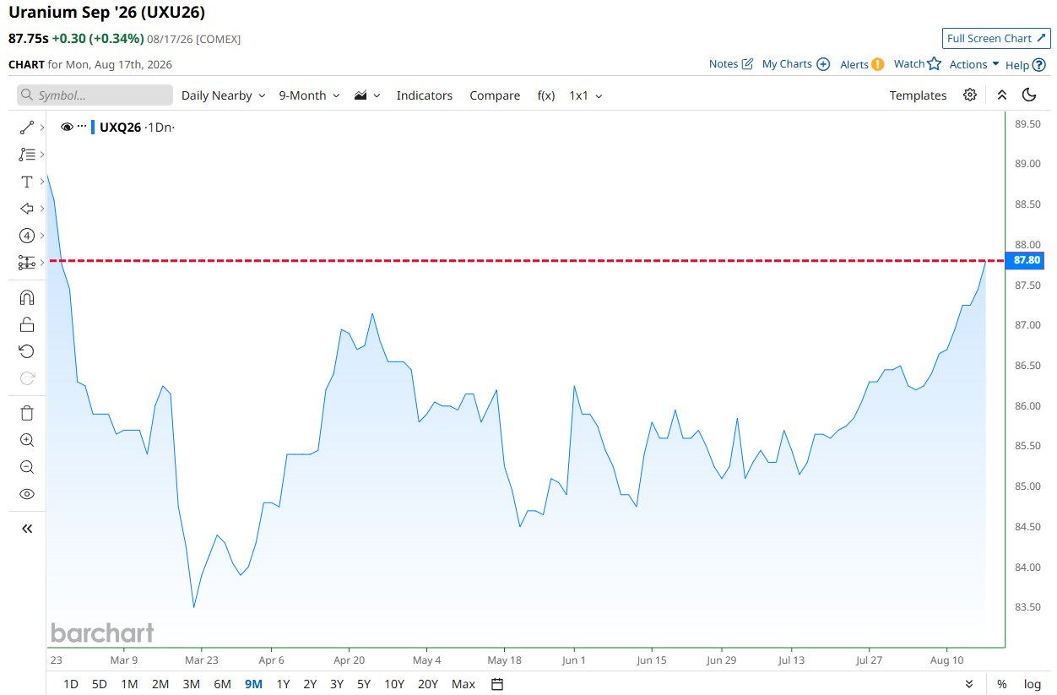The width and height of the screenshot is (1057, 695).
Task: Open the 1x1 grid layout dropdown
Action: point(586,95)
